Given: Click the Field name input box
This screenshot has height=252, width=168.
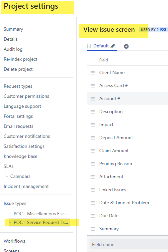Looking at the screenshot, I should click(129, 244).
